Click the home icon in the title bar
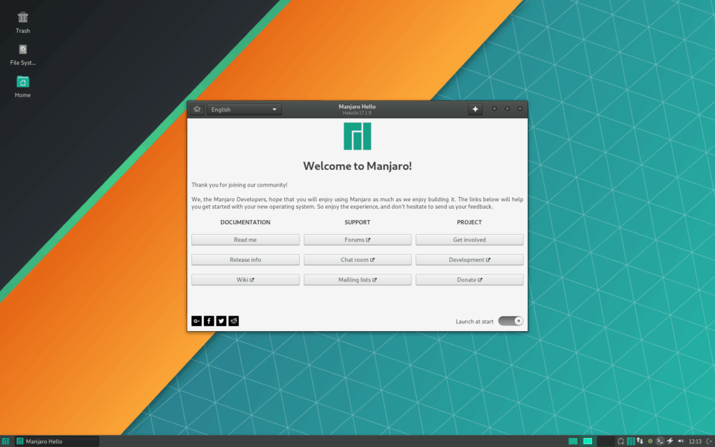The image size is (715, 447). [196, 109]
